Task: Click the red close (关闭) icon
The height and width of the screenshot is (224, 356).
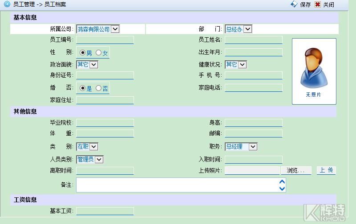Action: tap(317, 4)
